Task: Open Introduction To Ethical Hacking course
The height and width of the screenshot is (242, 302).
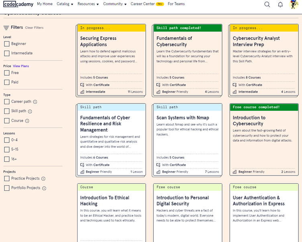Action: [x=104, y=201]
